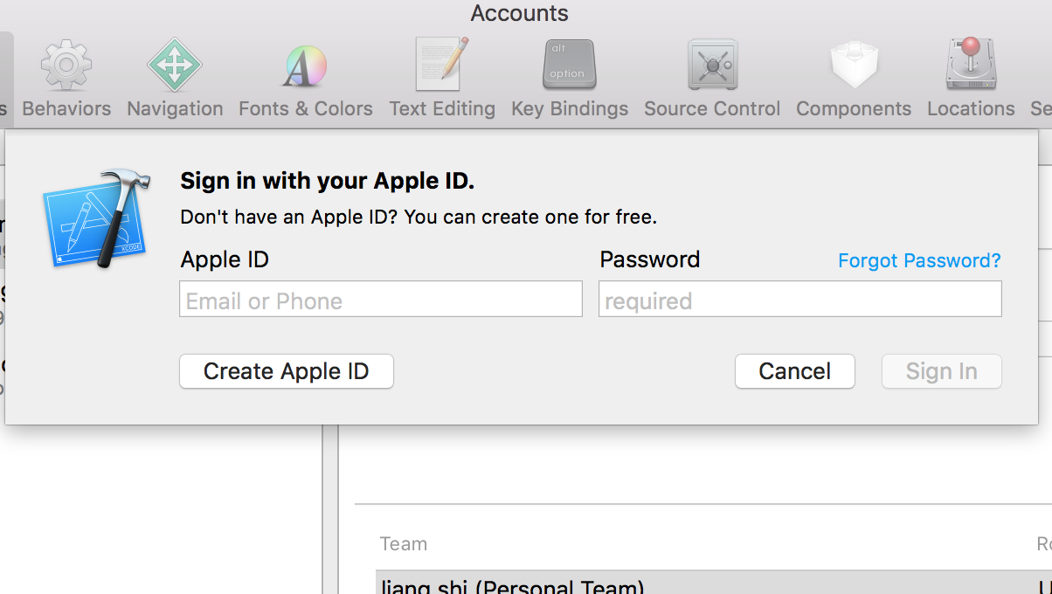Switch to the Behaviors tab label
1052x594 pixels.
coord(66,108)
